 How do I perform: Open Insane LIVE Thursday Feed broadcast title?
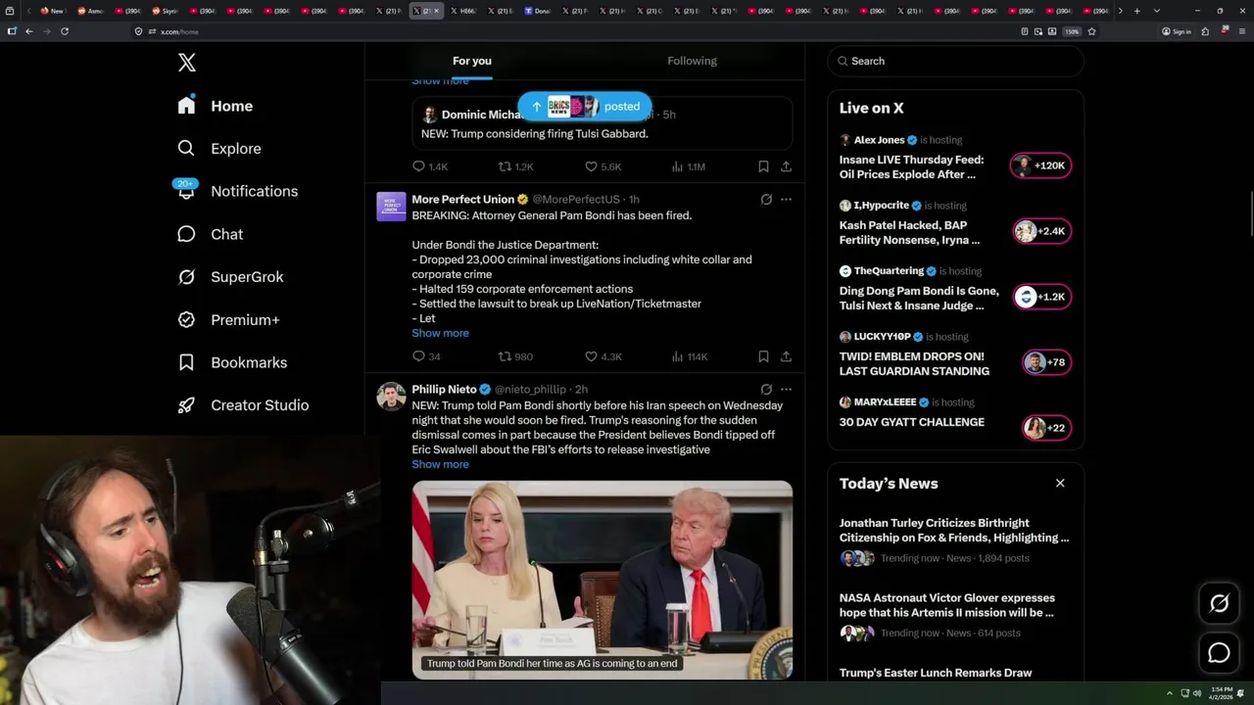tap(911, 166)
